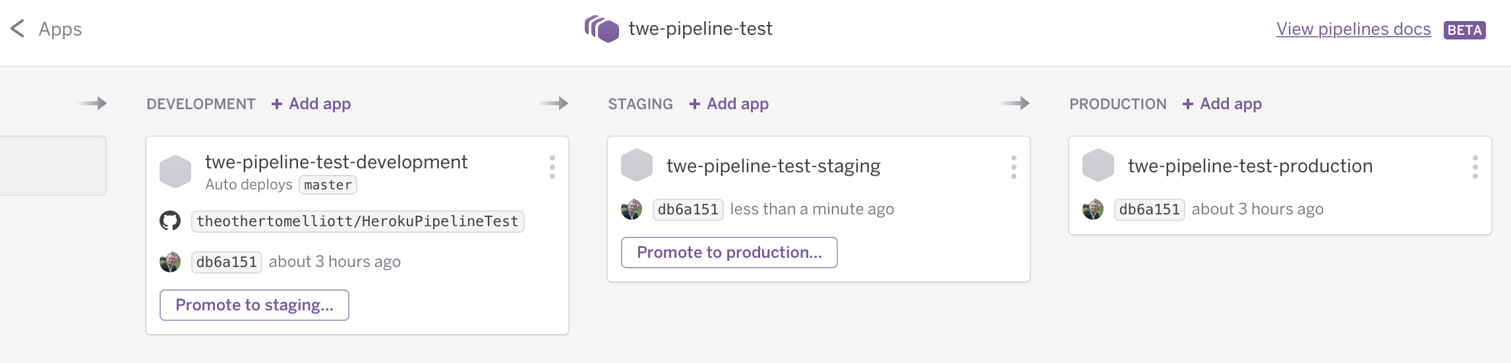Click the user avatar in the staging card
1511x363 pixels.
(x=632, y=209)
